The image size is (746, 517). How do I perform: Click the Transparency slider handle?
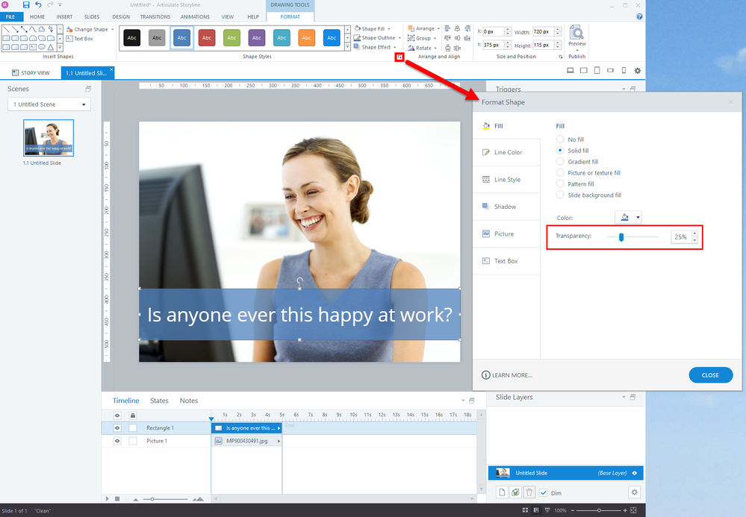coord(621,236)
